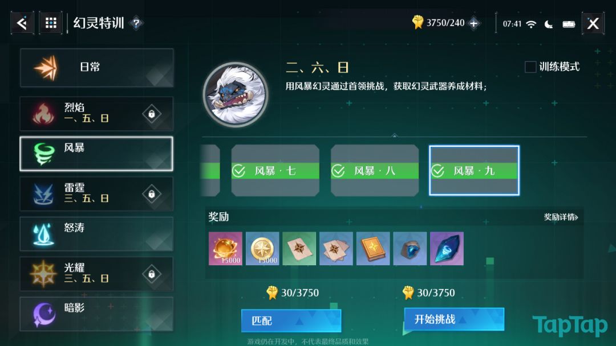The height and width of the screenshot is (346, 616).
Task: Select the 风暴 storm category
Action: click(96, 154)
